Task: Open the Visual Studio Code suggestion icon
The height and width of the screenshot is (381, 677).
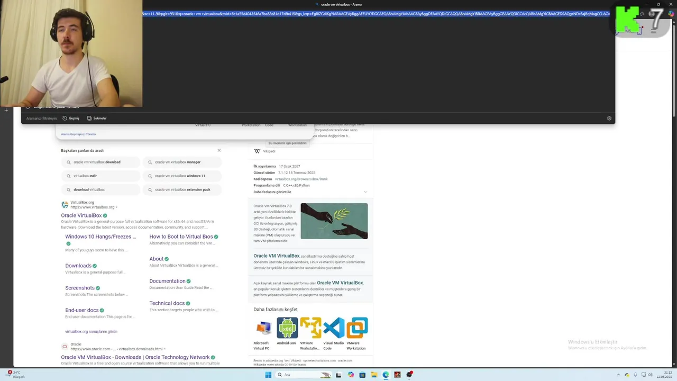Action: [x=334, y=328]
